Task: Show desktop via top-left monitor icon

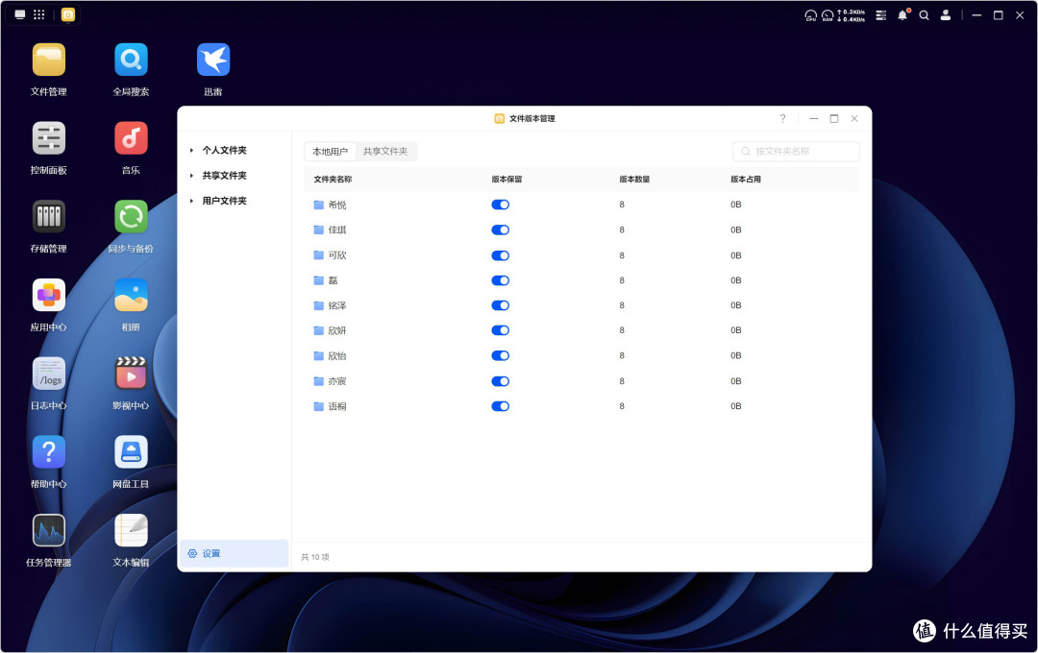Action: point(20,14)
